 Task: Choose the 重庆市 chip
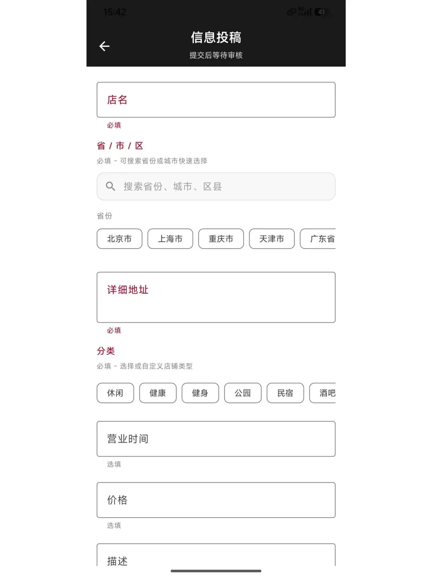(x=221, y=239)
